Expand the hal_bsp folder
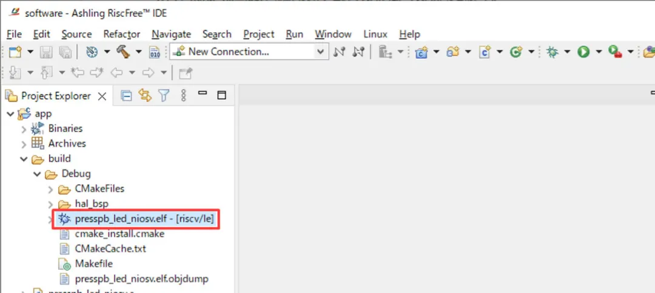 pos(50,204)
